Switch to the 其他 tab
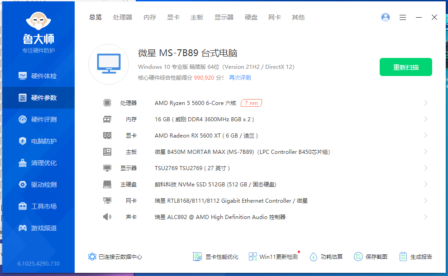 (298, 17)
